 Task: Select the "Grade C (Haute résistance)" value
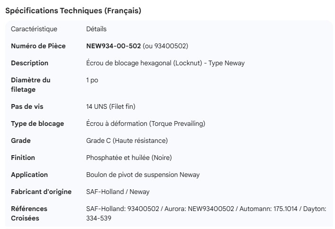tap(127, 141)
